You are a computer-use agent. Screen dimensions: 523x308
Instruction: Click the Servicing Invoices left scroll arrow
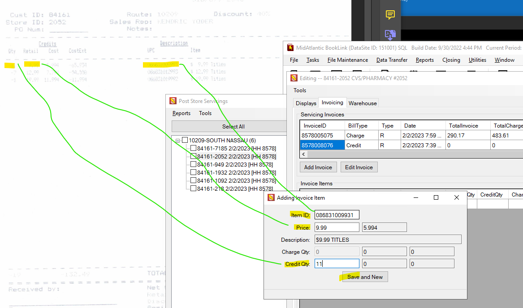click(x=303, y=154)
